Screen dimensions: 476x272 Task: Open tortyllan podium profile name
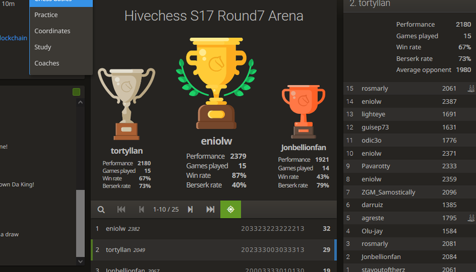(x=126, y=151)
